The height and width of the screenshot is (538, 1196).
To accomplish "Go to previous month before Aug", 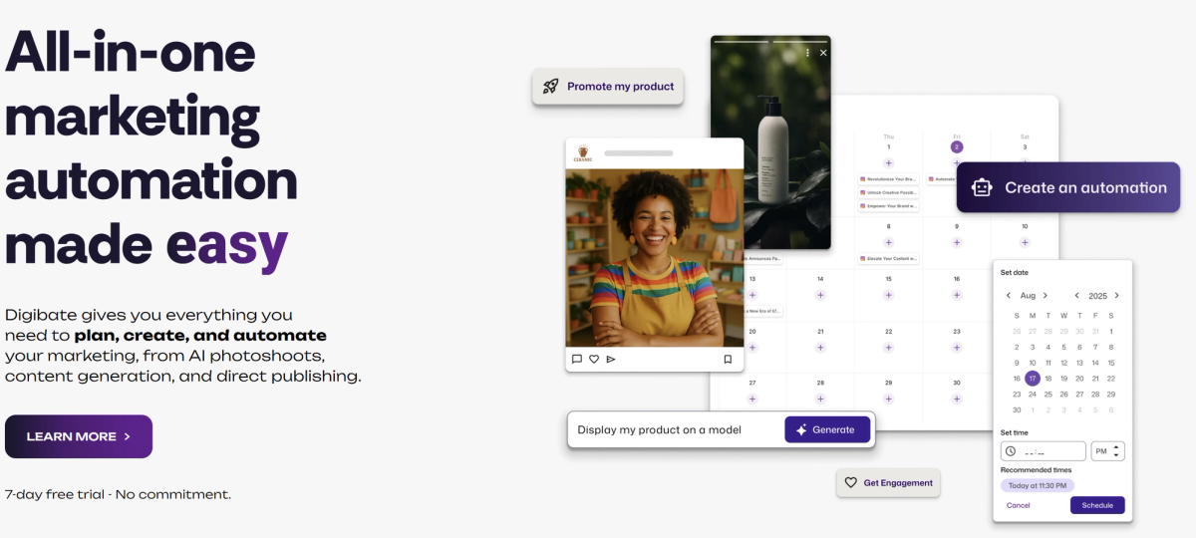I will (1009, 296).
